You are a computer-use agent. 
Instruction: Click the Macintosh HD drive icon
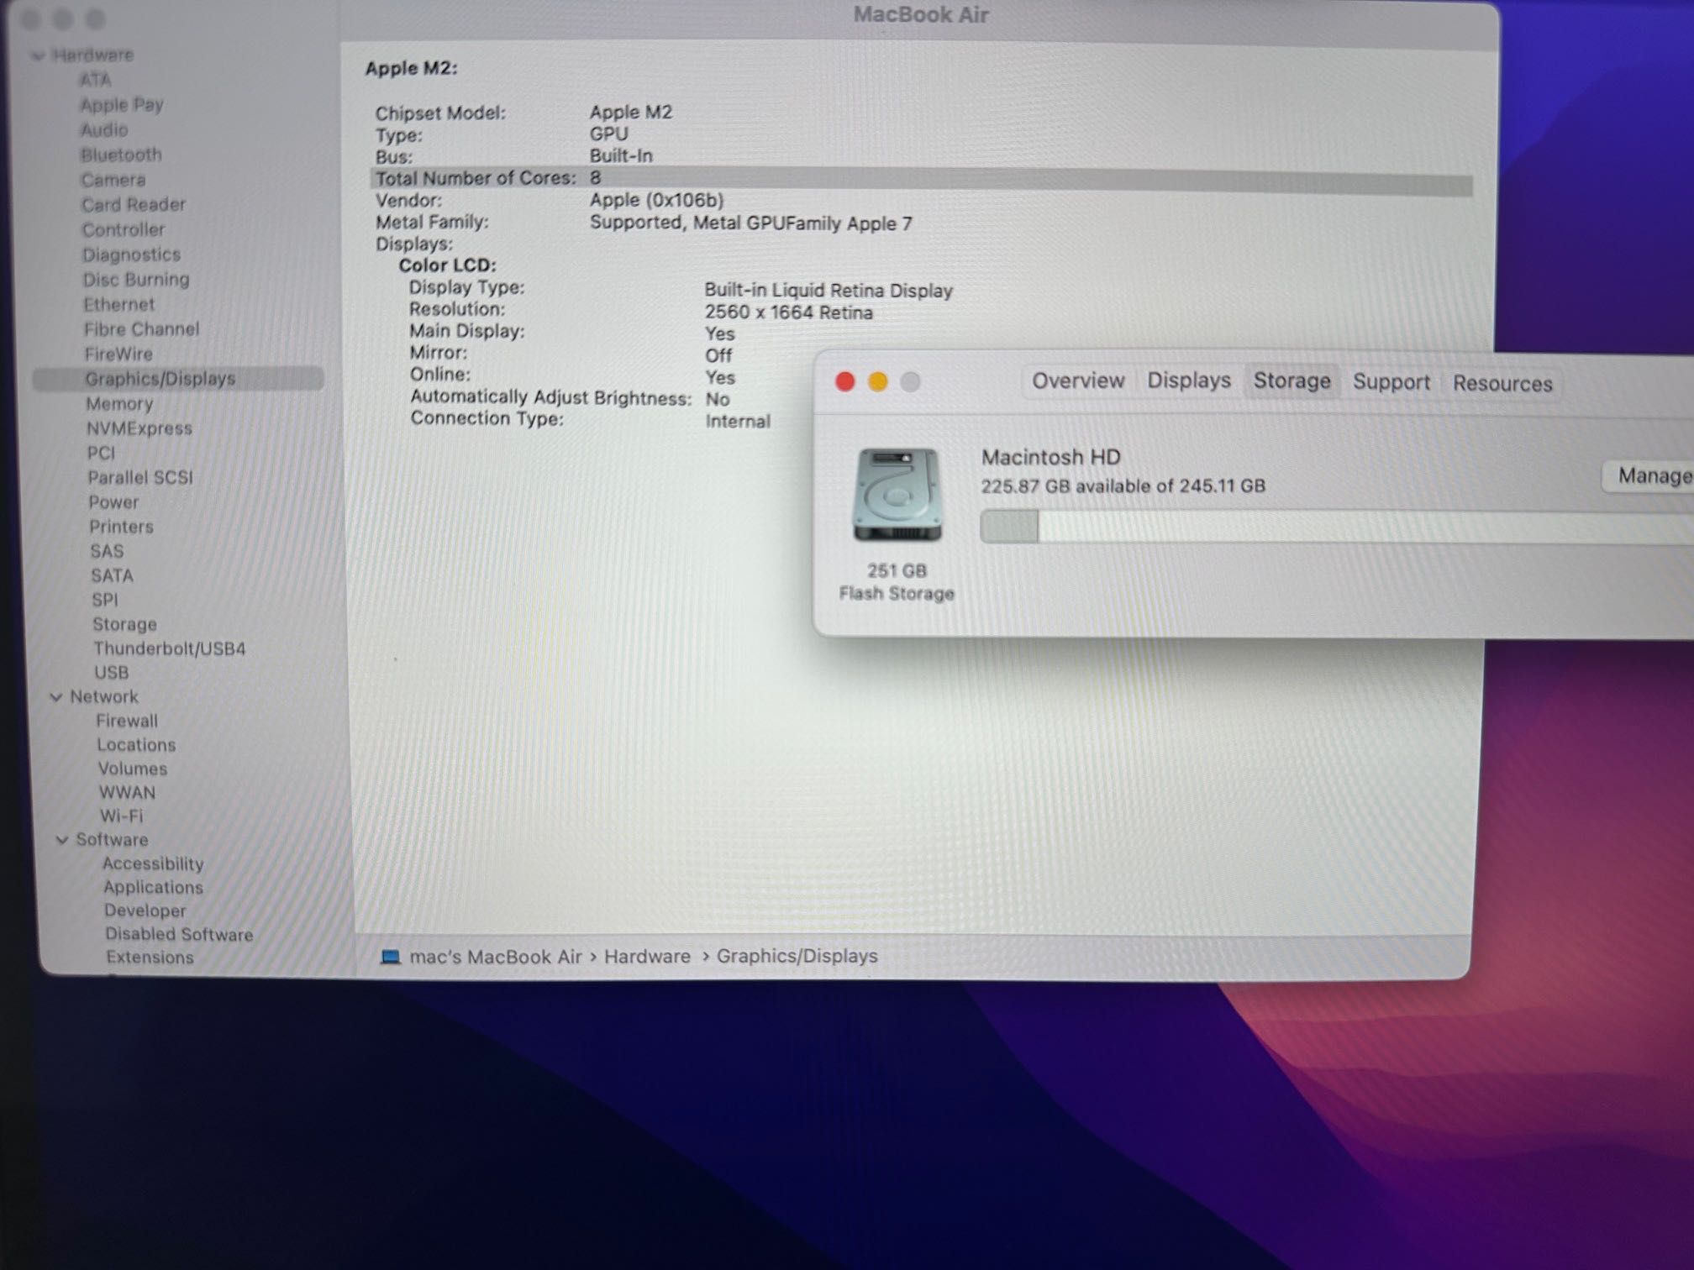[897, 495]
